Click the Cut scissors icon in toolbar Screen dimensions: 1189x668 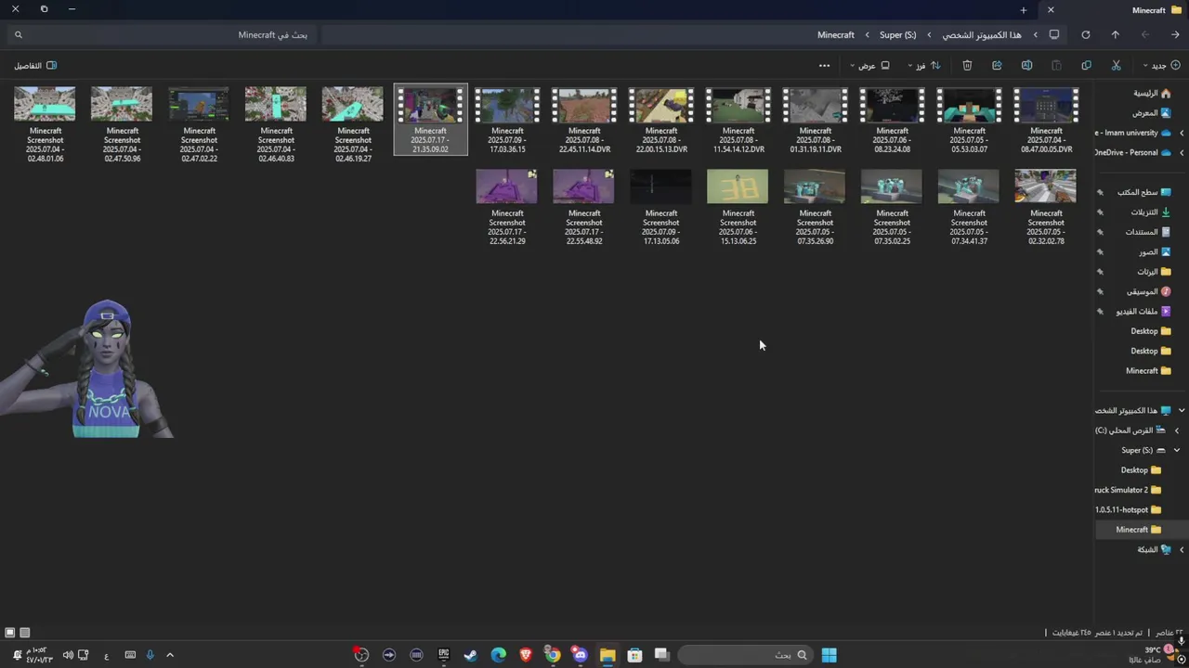point(1116,65)
